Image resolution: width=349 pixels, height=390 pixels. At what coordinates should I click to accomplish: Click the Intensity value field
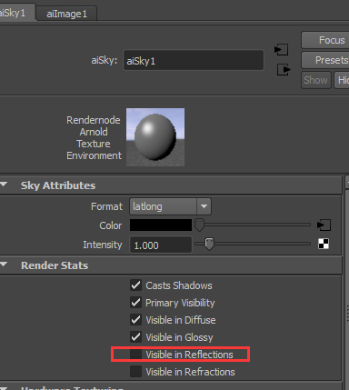click(161, 245)
